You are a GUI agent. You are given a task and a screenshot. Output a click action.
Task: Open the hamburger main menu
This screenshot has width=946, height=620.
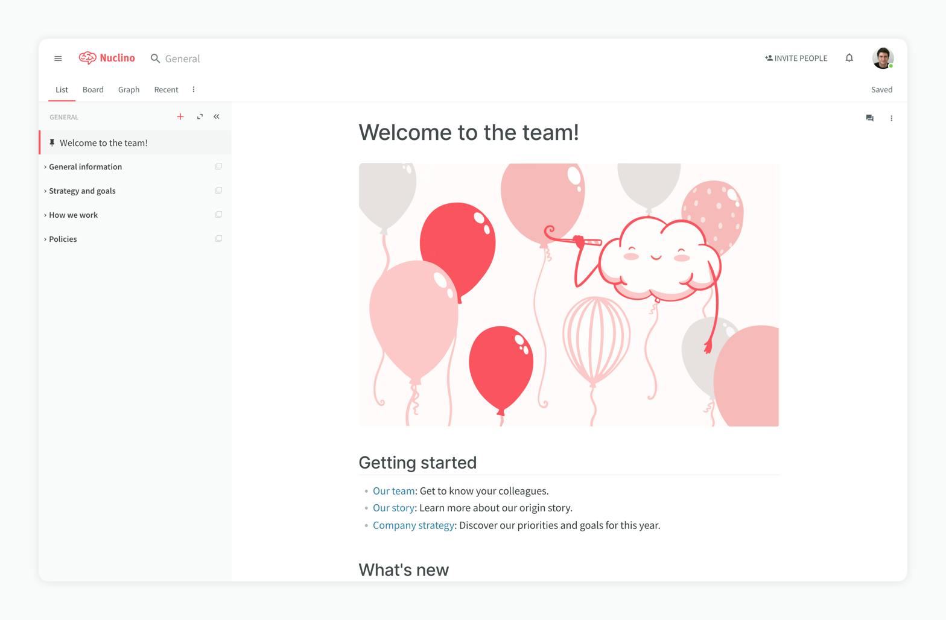click(58, 59)
